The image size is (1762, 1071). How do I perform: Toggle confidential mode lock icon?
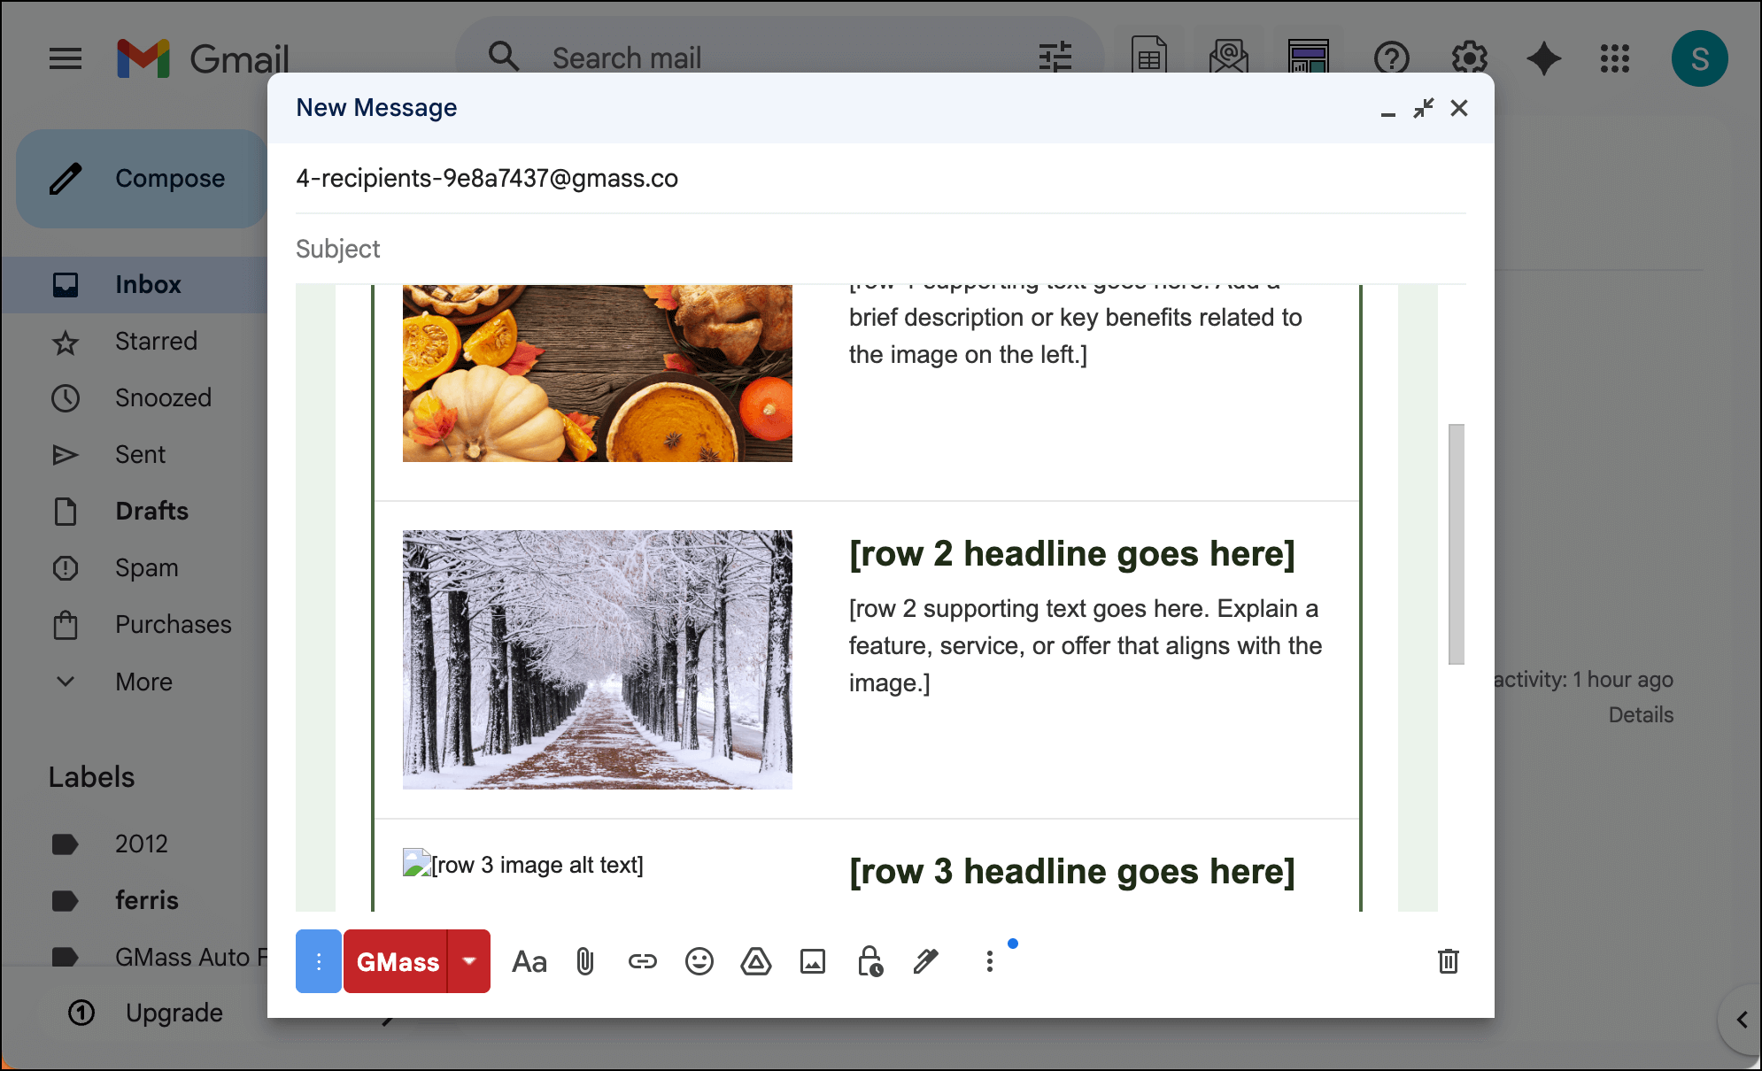tap(869, 961)
